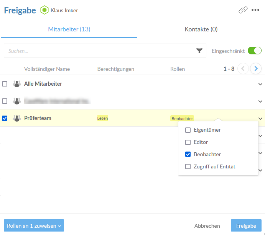Check the blurred group row checkbox

[x=5, y=101]
